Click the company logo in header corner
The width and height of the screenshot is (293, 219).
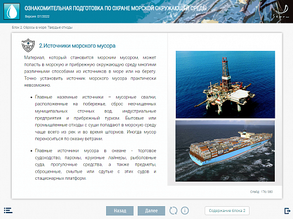pos(281,12)
